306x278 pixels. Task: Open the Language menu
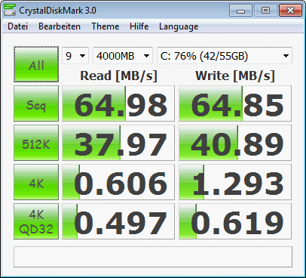(x=179, y=26)
